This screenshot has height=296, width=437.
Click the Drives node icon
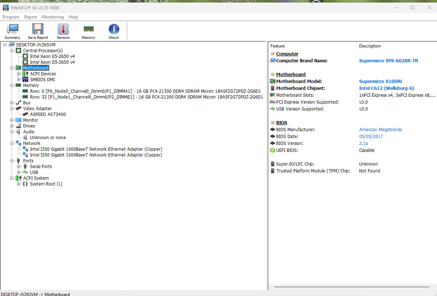19,126
